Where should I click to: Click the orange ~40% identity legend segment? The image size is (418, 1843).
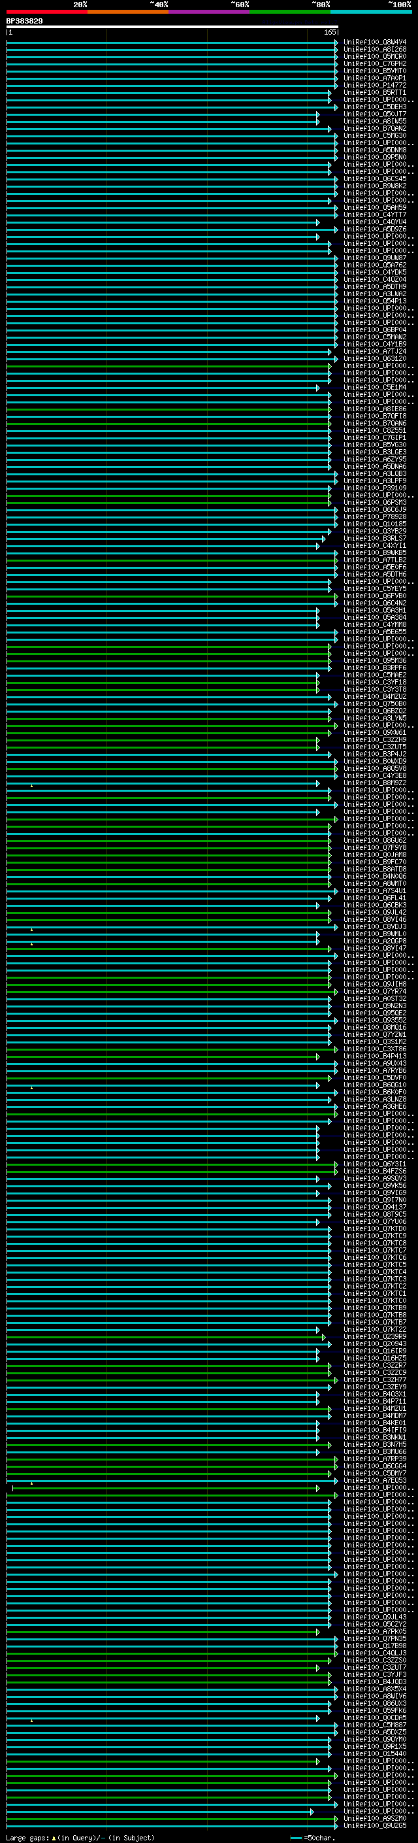pos(128,12)
